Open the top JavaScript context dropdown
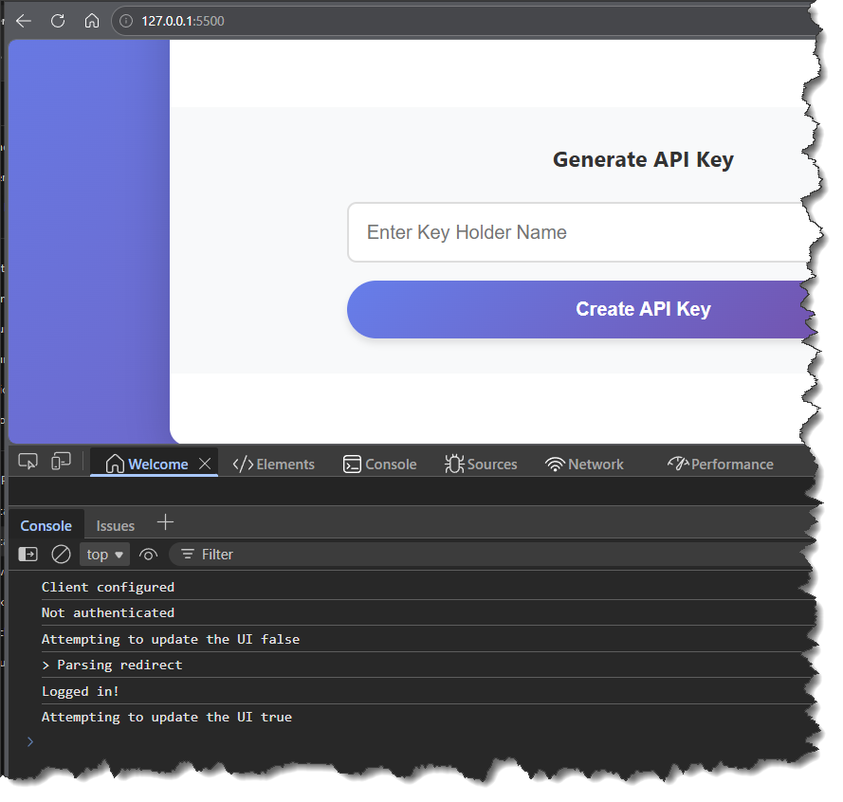 105,555
